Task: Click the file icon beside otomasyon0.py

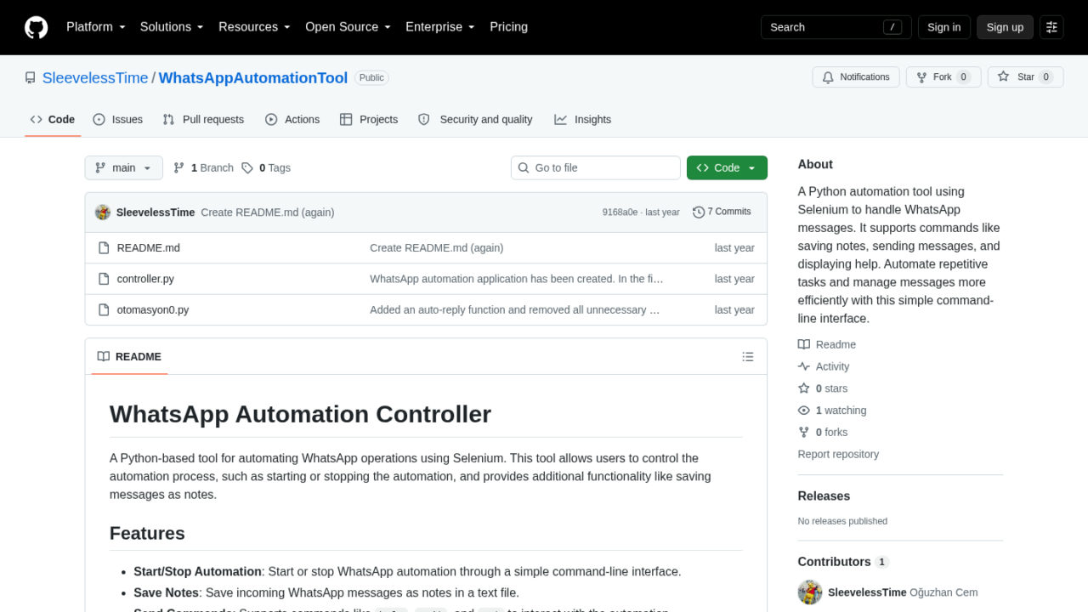Action: (104, 309)
